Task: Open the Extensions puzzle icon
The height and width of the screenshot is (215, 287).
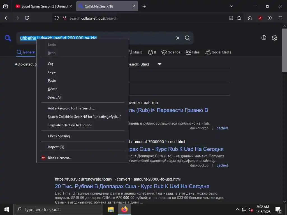Action: (x=250, y=18)
